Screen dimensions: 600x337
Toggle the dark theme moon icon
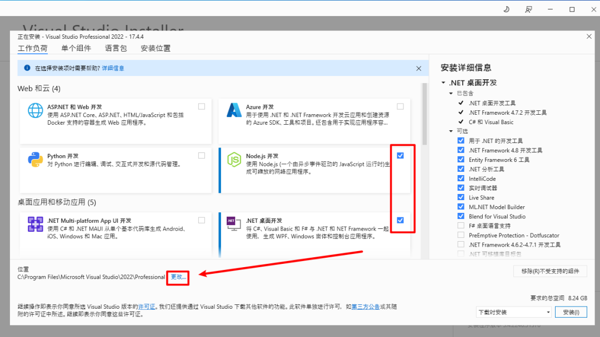click(x=506, y=9)
